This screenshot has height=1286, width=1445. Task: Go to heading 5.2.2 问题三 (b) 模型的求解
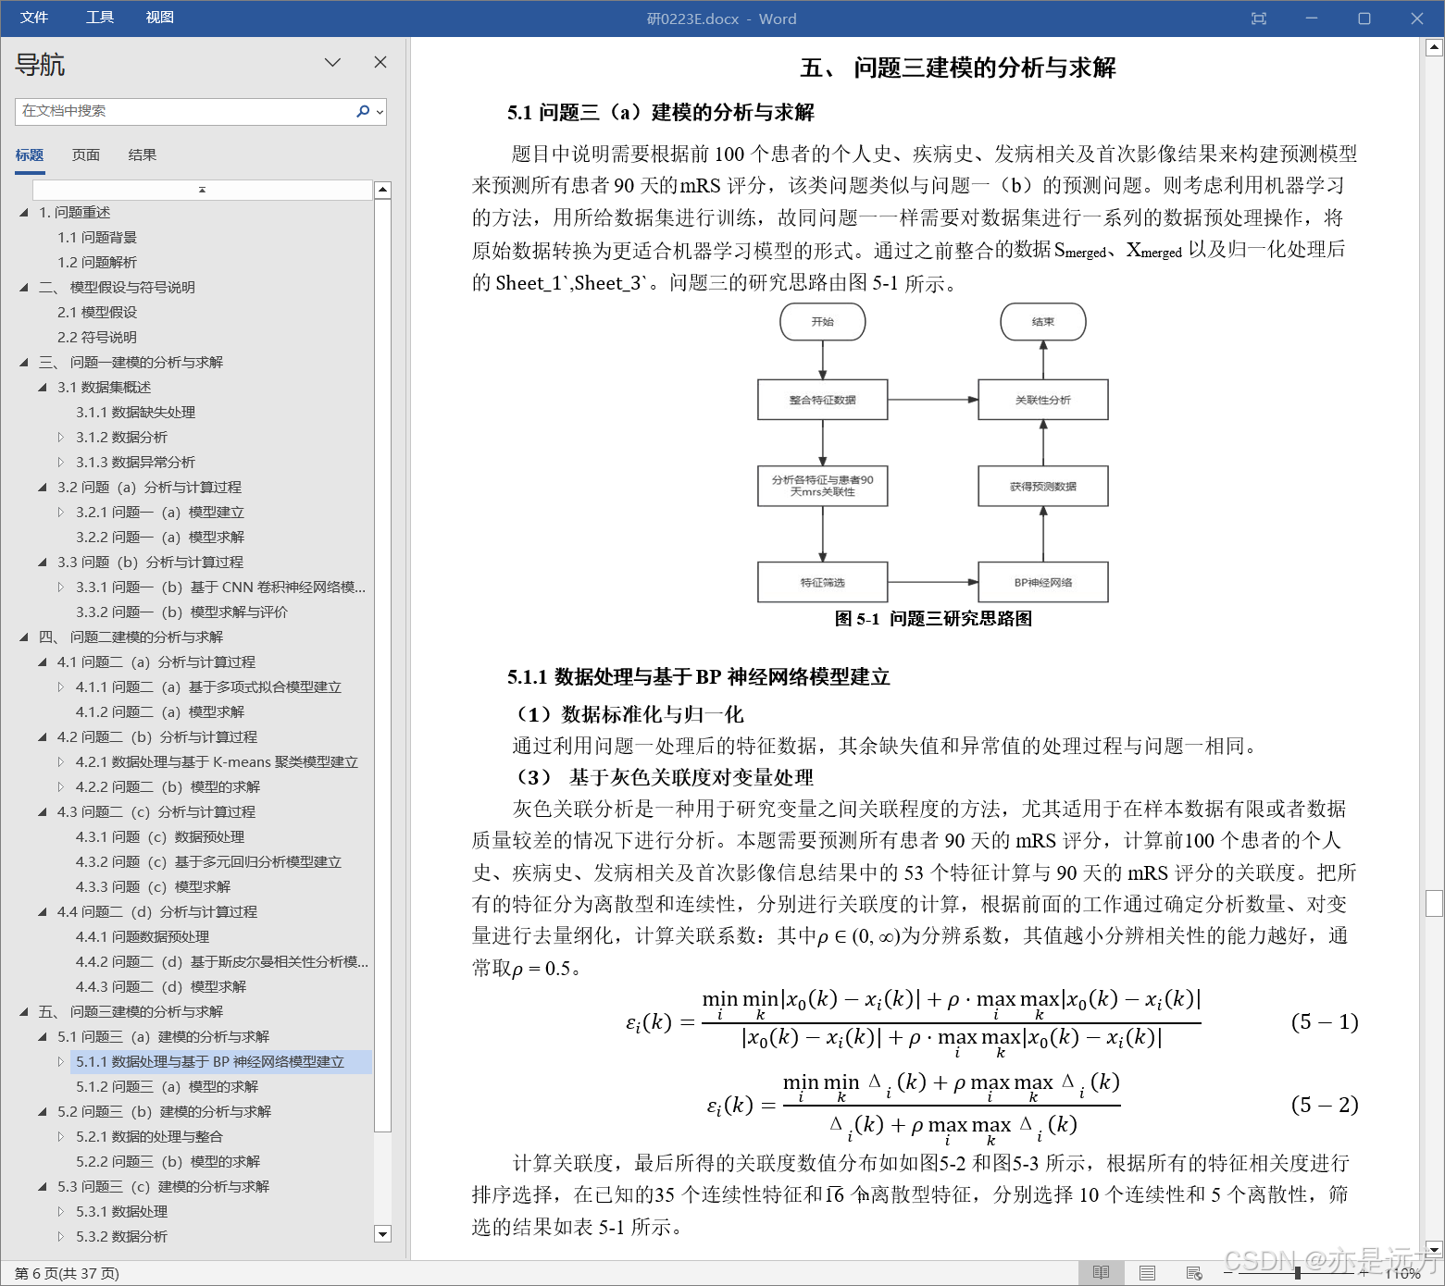[x=168, y=1162]
